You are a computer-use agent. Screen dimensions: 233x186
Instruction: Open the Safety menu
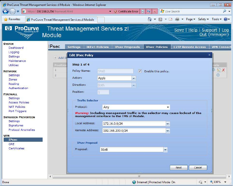click(203, 19)
